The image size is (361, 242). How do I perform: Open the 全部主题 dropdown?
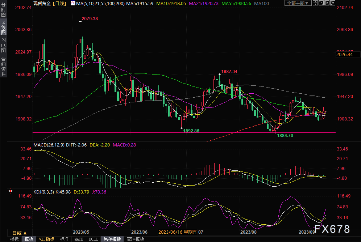pos(298,3)
